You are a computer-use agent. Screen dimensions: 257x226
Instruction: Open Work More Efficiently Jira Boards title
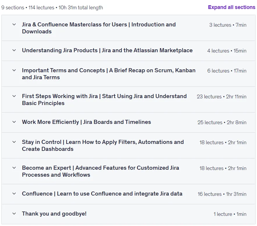coord(86,122)
